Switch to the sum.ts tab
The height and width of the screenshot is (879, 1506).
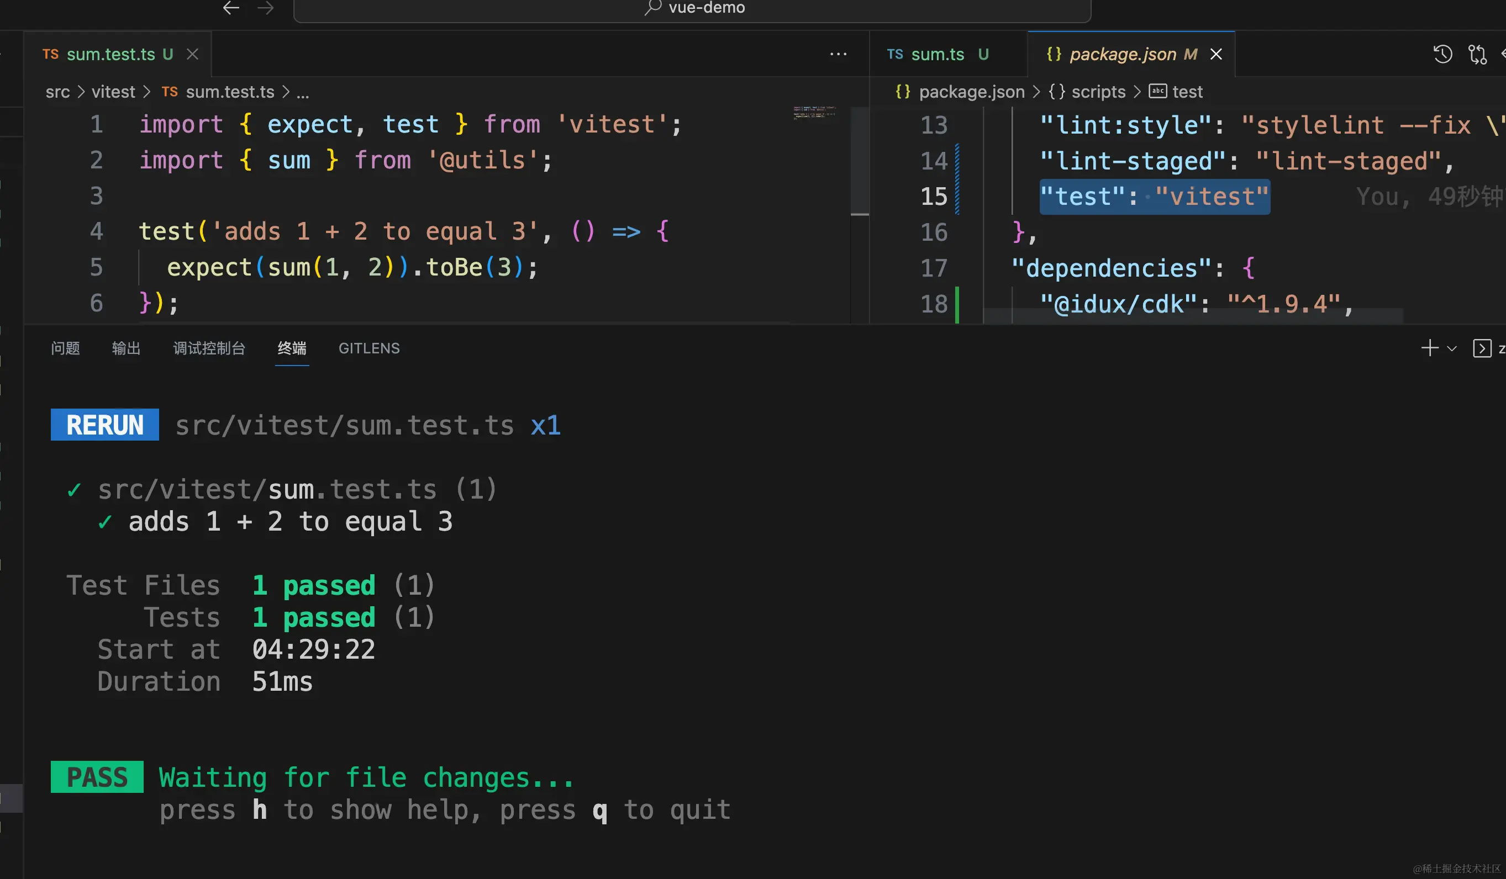936,54
